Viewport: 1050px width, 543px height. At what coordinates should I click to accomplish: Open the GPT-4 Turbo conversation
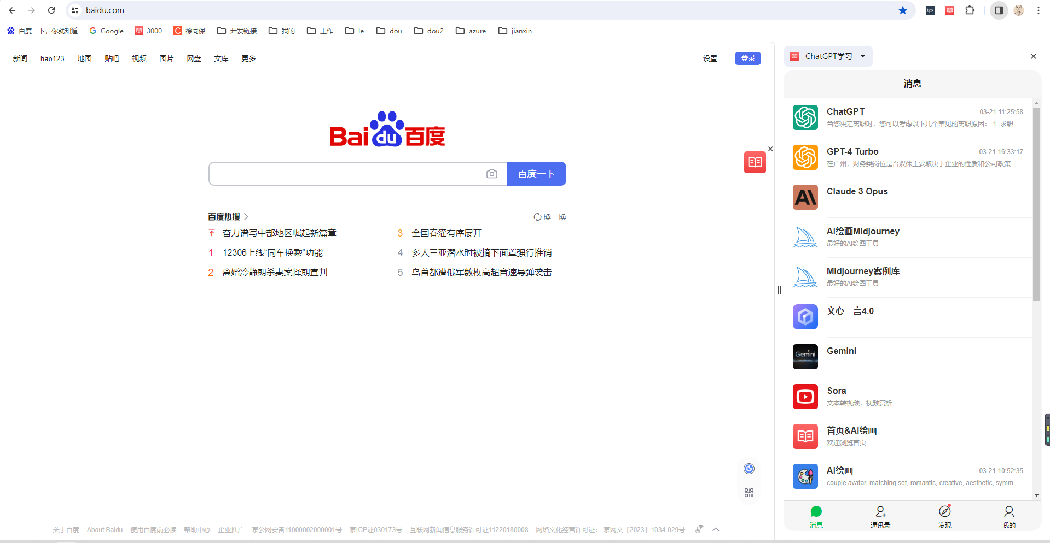[908, 158]
